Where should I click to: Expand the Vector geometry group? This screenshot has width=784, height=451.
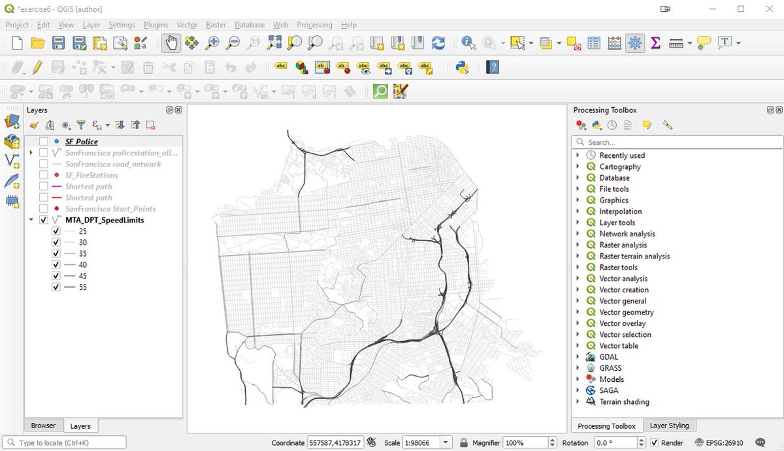pos(578,312)
